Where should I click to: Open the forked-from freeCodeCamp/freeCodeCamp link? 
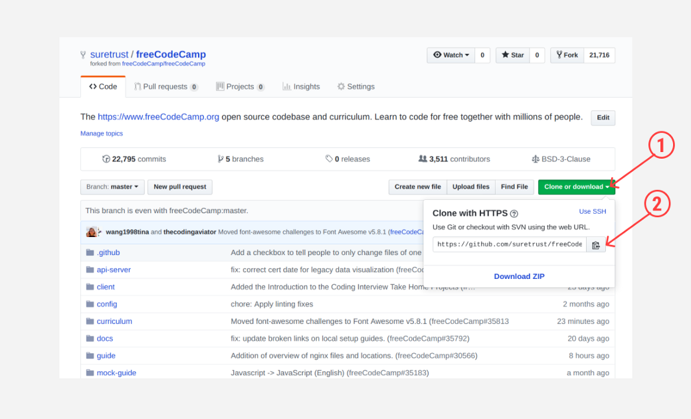(163, 64)
